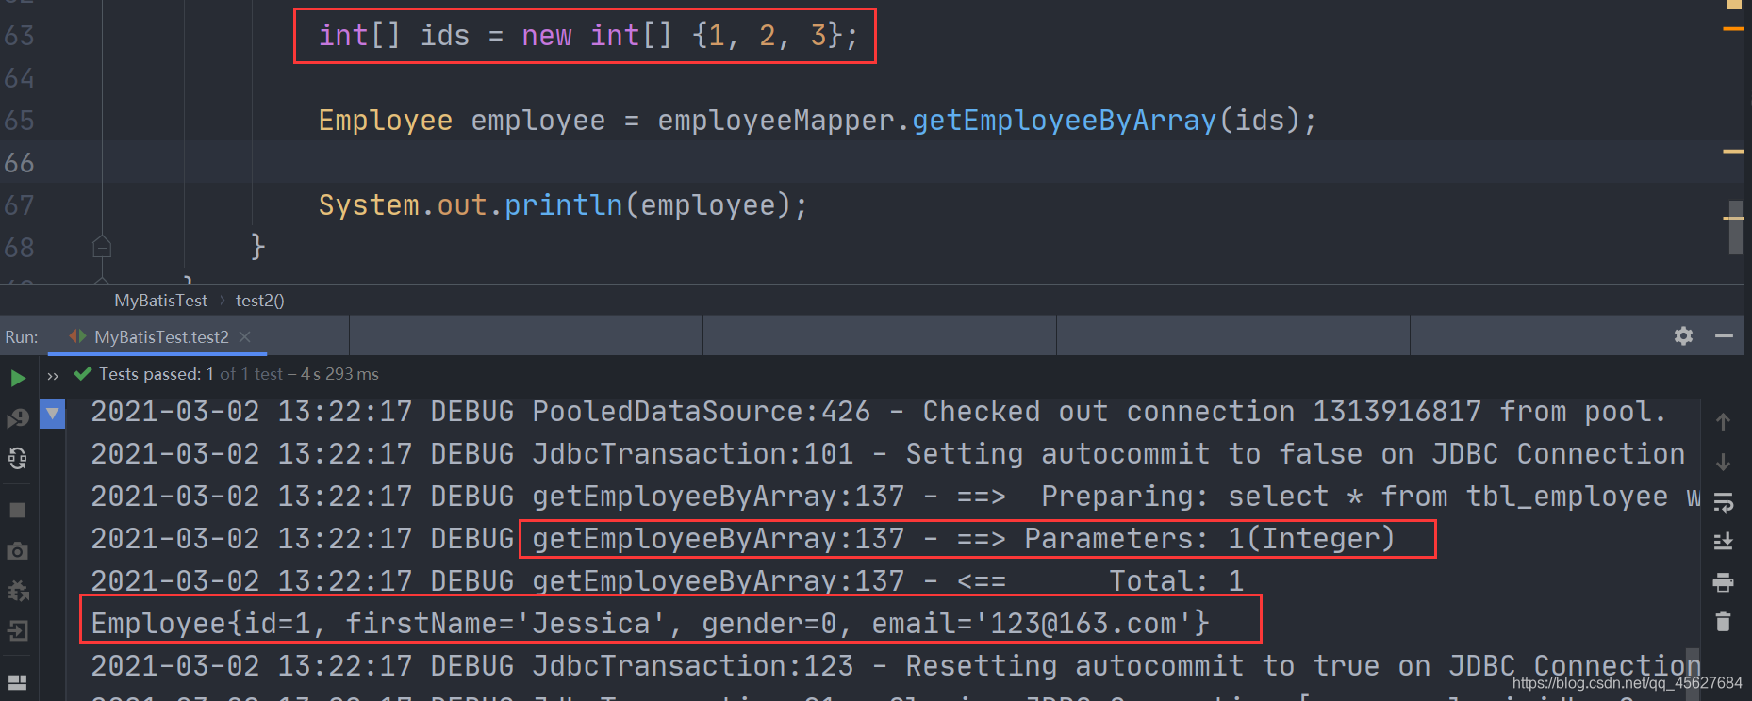This screenshot has width=1752, height=701.
Task: Click the 'Total: 1' console line
Action: [667, 581]
